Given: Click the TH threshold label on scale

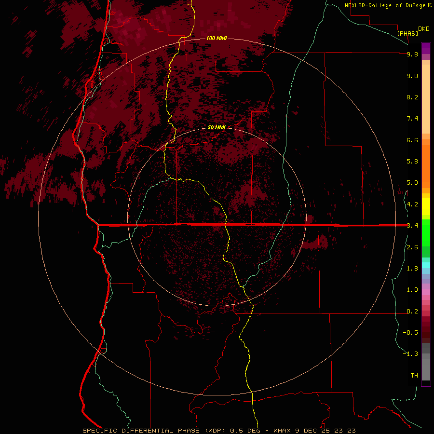Looking at the screenshot, I should pyautogui.click(x=414, y=376).
